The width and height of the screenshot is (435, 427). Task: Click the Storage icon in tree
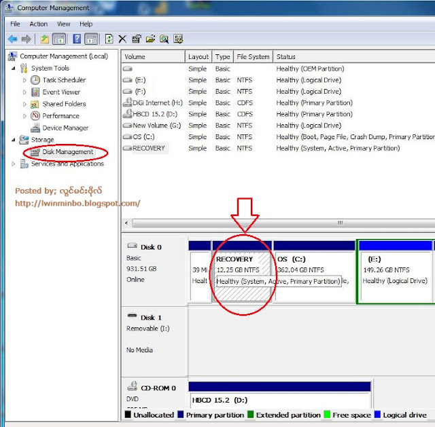24,140
